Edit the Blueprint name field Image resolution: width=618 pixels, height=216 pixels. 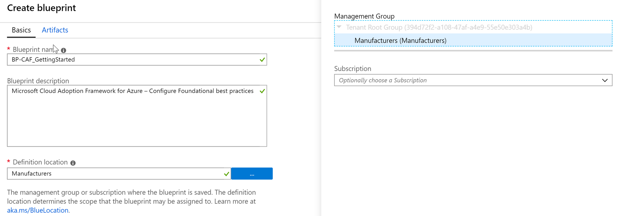(x=137, y=60)
